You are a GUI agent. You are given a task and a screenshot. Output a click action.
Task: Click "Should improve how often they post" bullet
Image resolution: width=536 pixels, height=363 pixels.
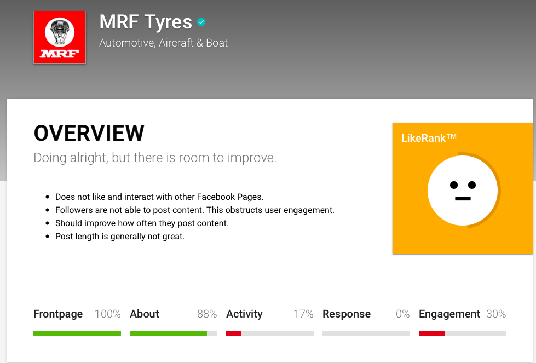pyautogui.click(x=142, y=223)
